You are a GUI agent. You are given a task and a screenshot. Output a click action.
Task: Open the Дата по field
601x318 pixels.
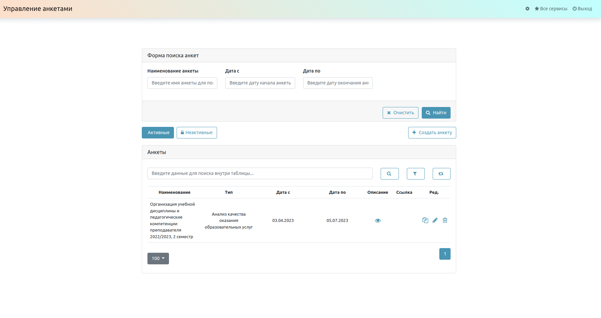click(x=338, y=83)
